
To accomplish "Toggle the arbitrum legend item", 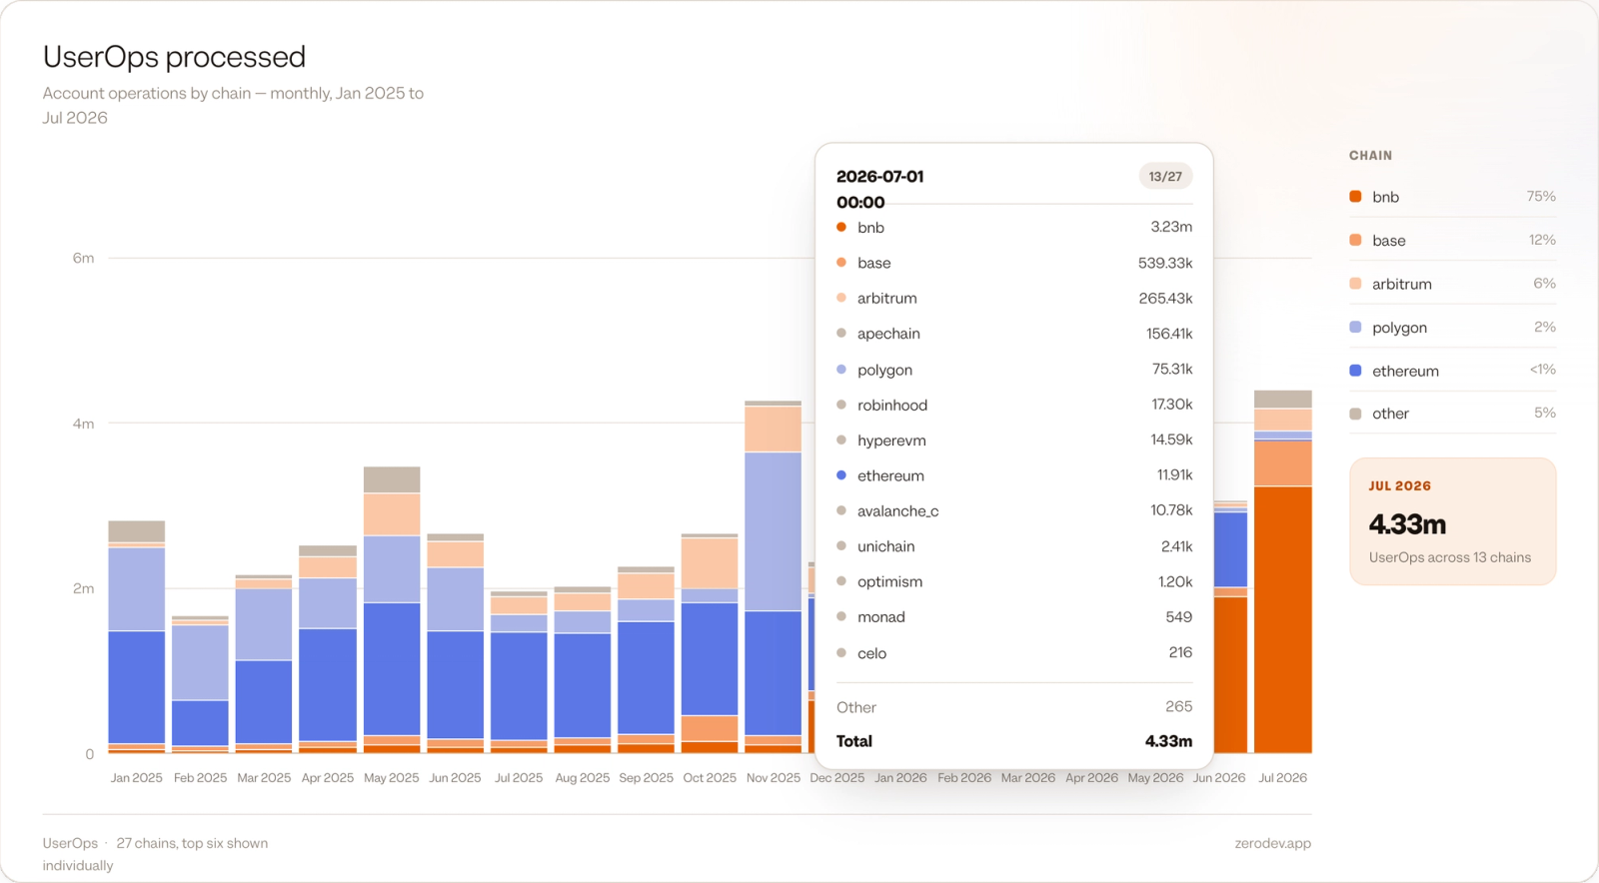I will coord(1452,284).
